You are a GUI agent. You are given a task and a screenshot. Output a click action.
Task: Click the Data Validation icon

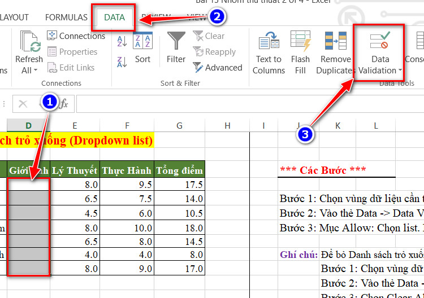[380, 41]
